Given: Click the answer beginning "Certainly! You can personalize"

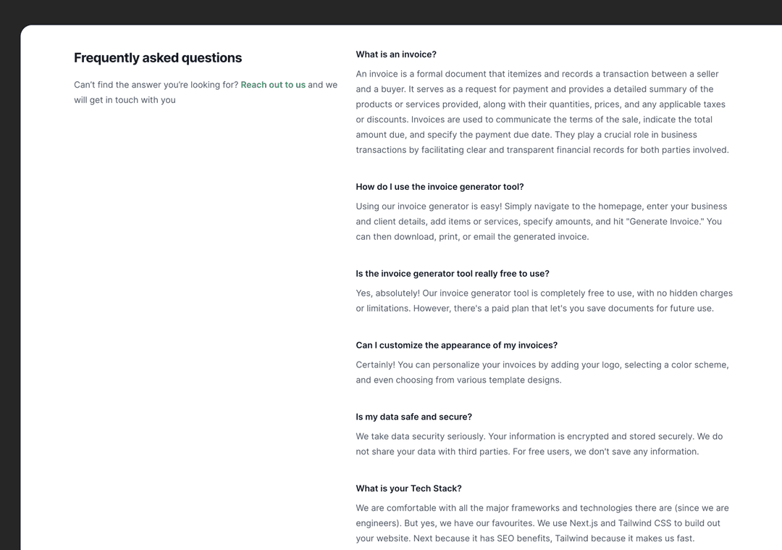Looking at the screenshot, I should pyautogui.click(x=542, y=372).
